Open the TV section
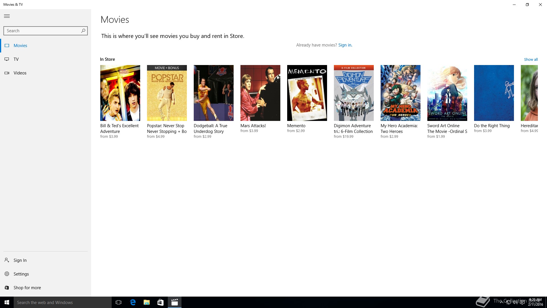The image size is (547, 308). (x=46, y=59)
